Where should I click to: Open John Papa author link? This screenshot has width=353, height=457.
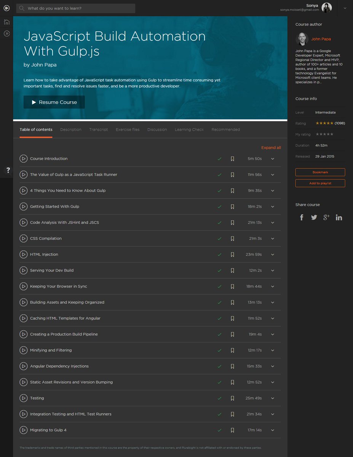321,39
